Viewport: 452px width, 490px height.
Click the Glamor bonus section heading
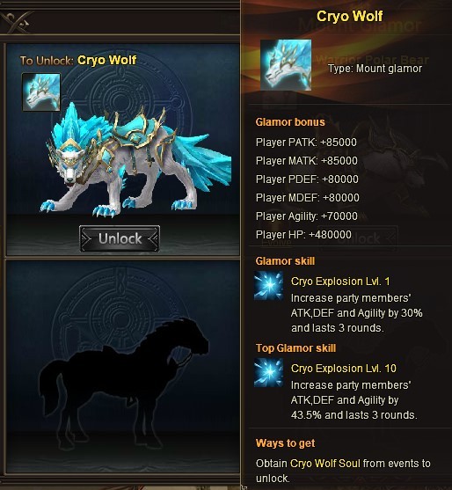coord(290,122)
